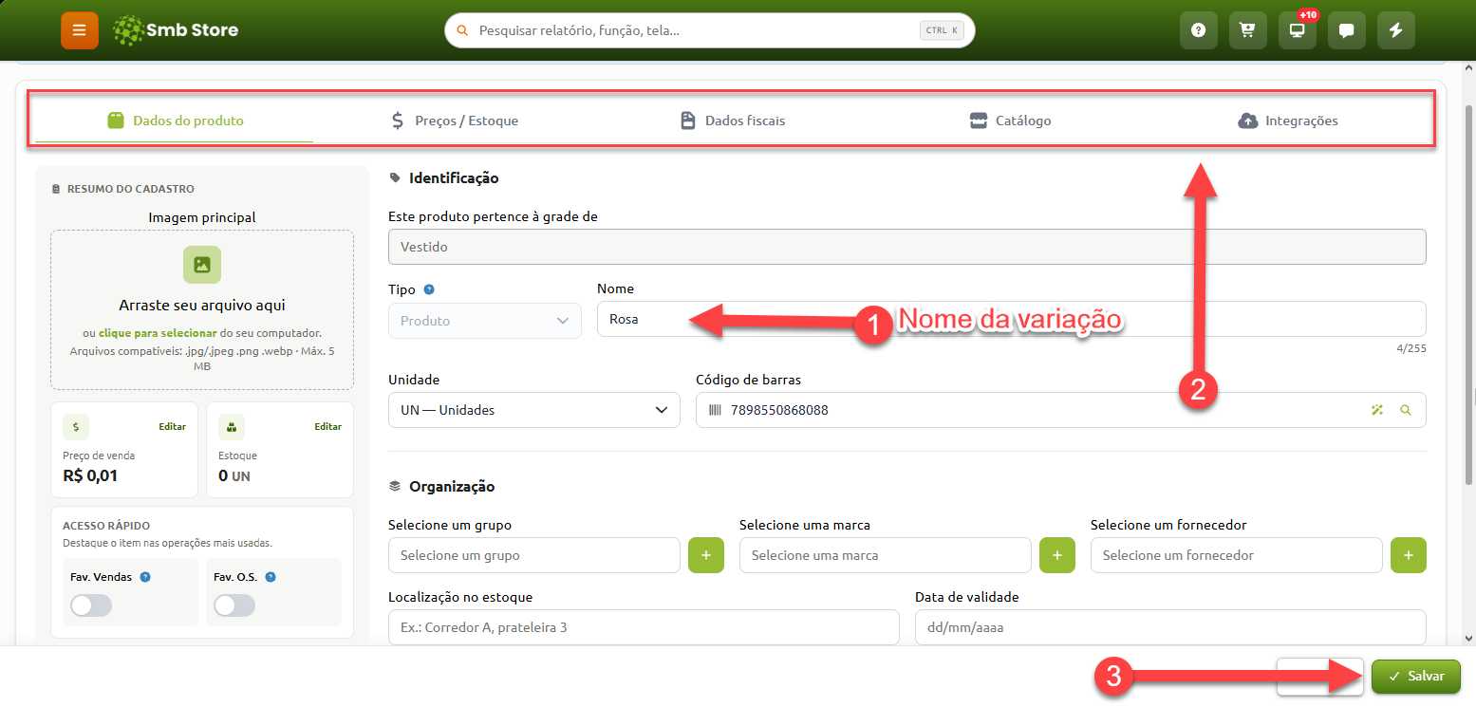Click the green Salvar button
The image size is (1476, 707).
(x=1416, y=677)
